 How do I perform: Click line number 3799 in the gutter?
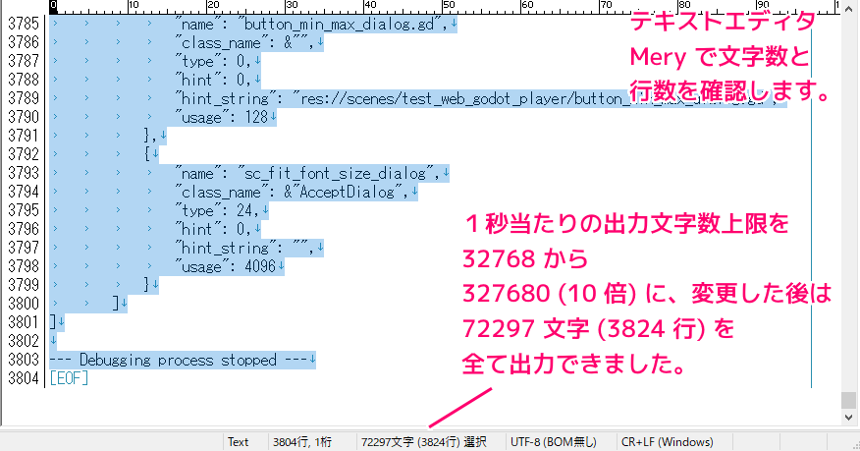(23, 285)
